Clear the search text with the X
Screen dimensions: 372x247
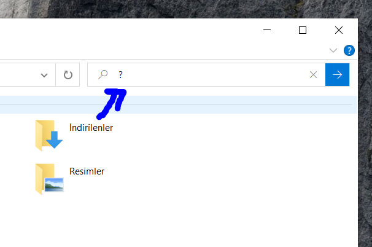pos(313,75)
